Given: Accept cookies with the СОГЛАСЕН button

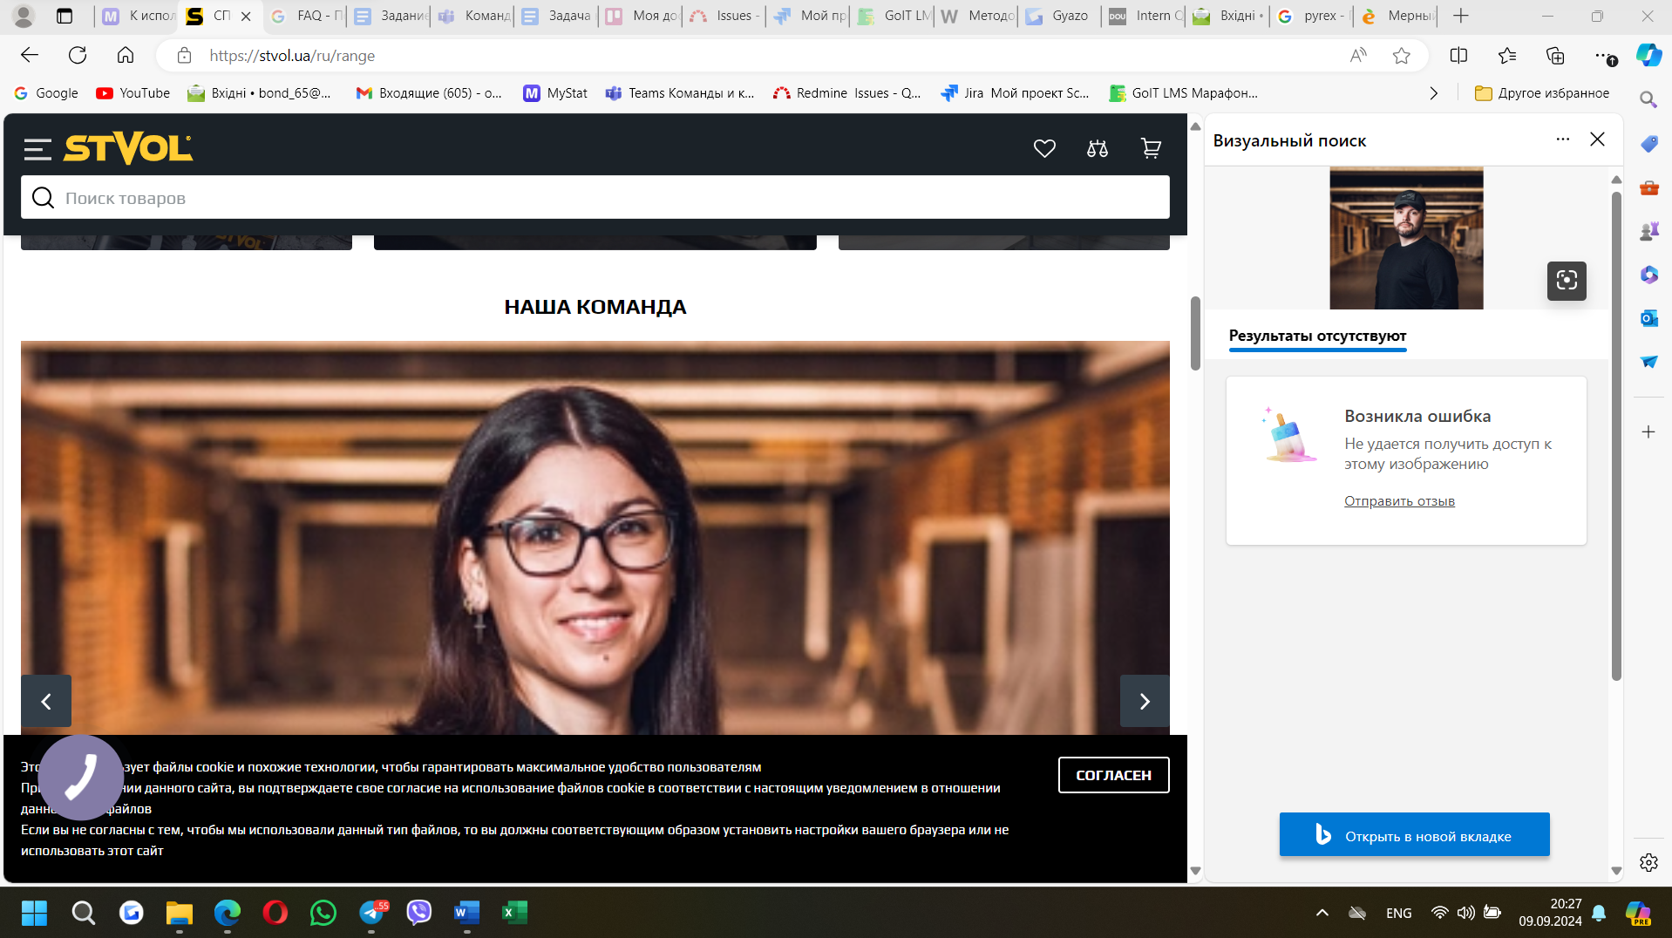Looking at the screenshot, I should 1113,775.
